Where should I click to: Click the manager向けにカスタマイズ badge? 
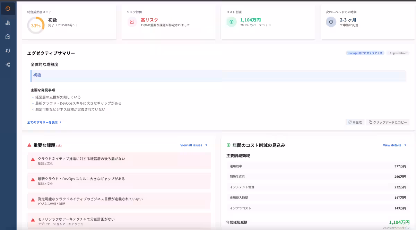pyautogui.click(x=364, y=53)
